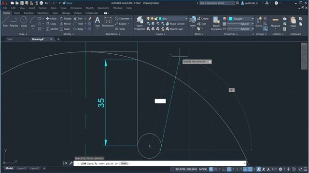The width and height of the screenshot is (309, 173).
Task: Open the Dimension menu
Action: 76,8
